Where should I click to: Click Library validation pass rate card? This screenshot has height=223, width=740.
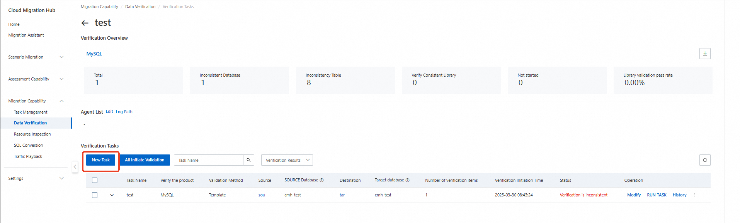click(x=663, y=80)
